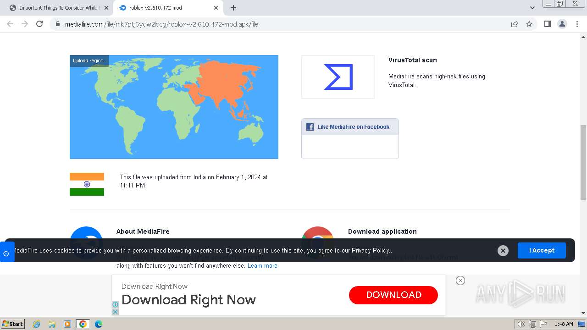Reload the MediaFire page
The image size is (587, 330).
(x=39, y=24)
